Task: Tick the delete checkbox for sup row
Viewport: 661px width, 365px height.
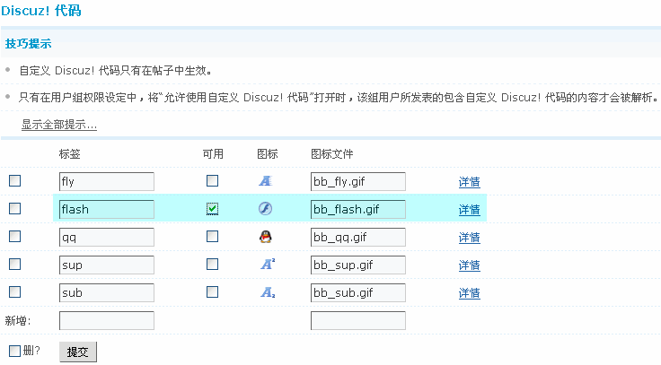Action: [x=14, y=265]
